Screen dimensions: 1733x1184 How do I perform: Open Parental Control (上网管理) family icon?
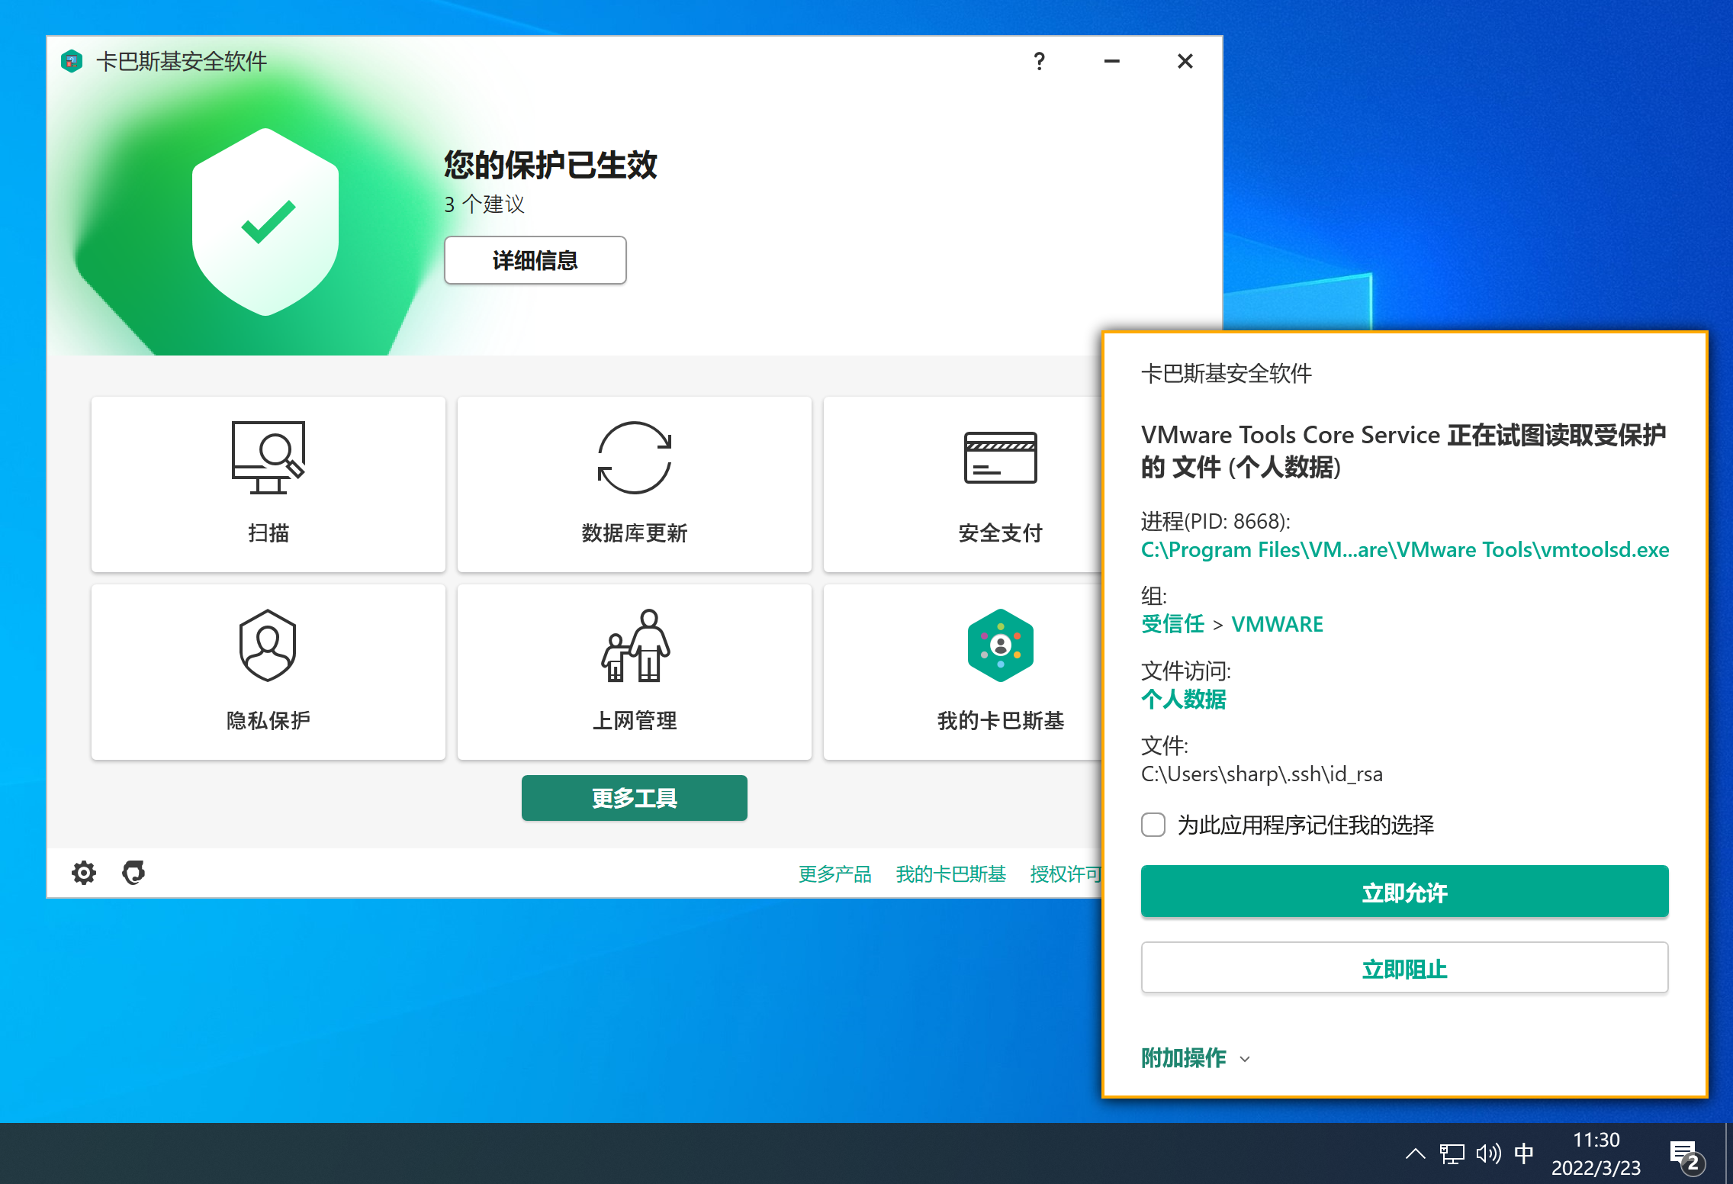634,645
